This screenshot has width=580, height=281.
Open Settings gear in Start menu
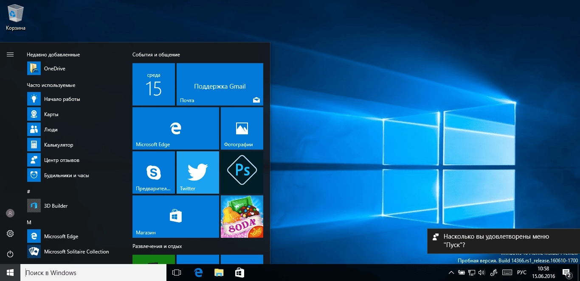click(x=10, y=234)
